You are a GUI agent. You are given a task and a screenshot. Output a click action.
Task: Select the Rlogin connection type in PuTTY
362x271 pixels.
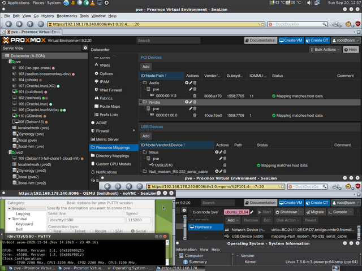pyautogui.click(x=92, y=231)
